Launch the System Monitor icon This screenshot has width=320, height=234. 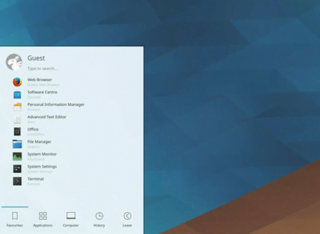pyautogui.click(x=17, y=156)
